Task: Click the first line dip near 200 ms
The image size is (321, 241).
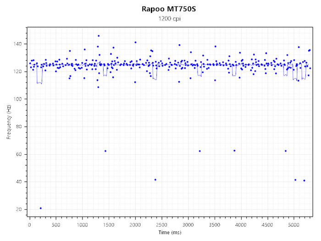Action: click(x=39, y=84)
